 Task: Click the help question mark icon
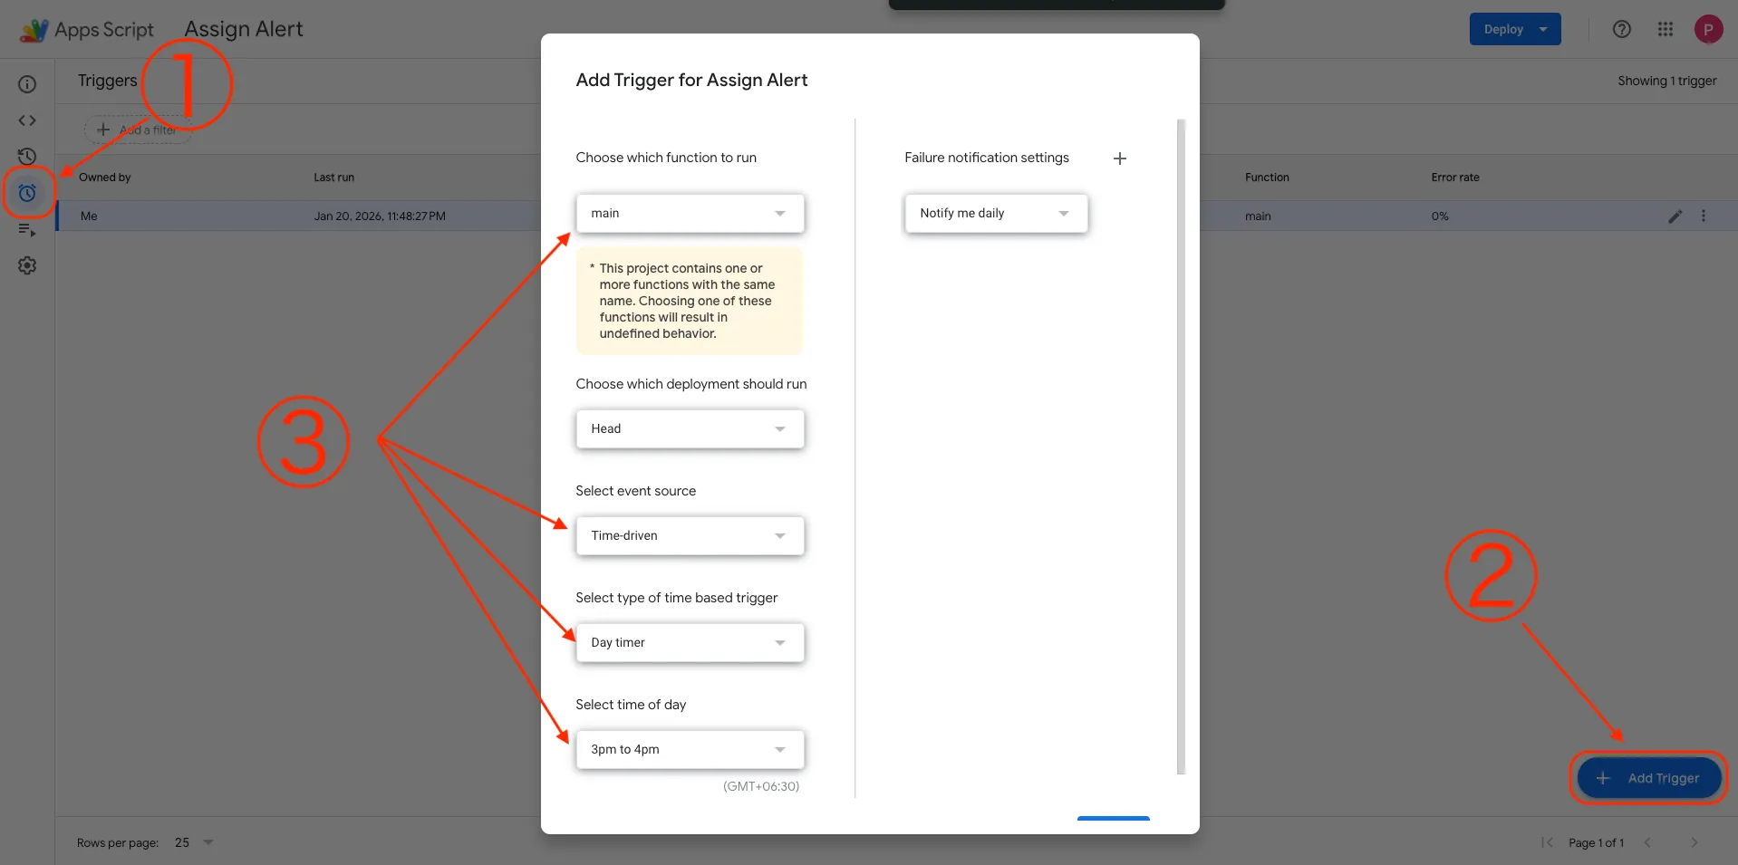click(x=1622, y=29)
